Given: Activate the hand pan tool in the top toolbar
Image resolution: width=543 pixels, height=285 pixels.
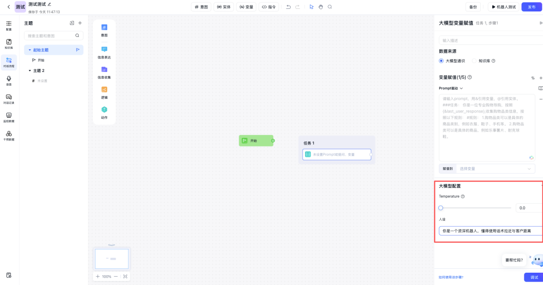Looking at the screenshot, I should tap(320, 7).
